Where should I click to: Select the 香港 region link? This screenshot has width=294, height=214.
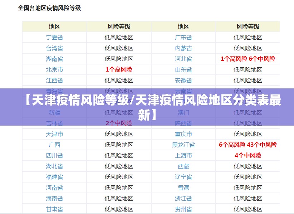(183, 188)
